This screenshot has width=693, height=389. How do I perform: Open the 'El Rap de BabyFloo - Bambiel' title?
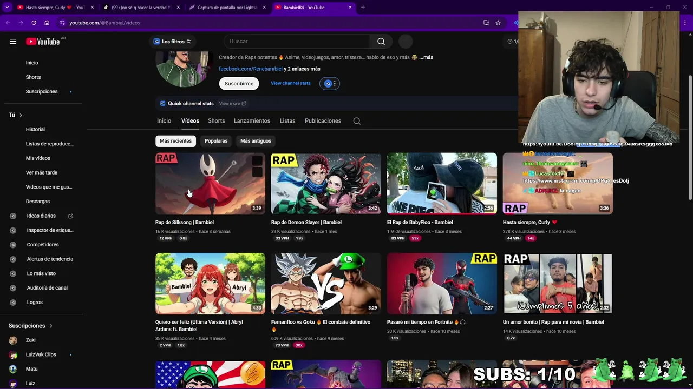(x=420, y=222)
